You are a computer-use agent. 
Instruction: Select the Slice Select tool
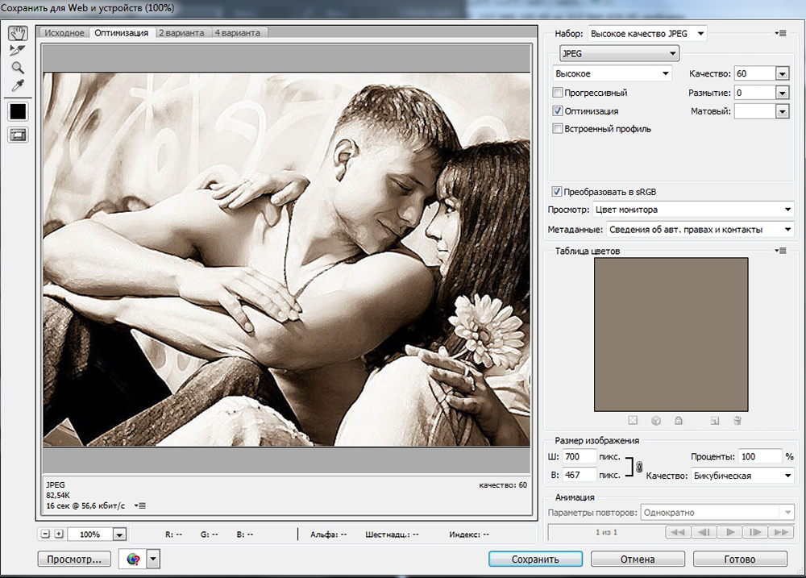(x=18, y=51)
